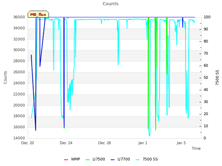Click the 22000 left axis tick label
This screenshot has height=166, width=222.
pyautogui.click(x=19, y=94)
